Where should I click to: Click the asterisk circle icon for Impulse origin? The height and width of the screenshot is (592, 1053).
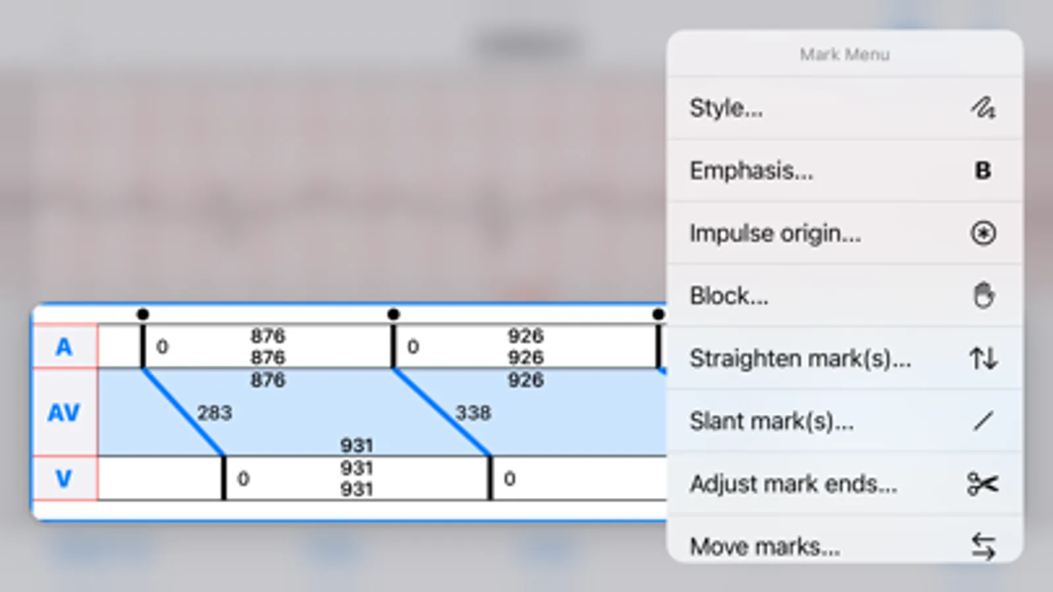click(x=983, y=233)
